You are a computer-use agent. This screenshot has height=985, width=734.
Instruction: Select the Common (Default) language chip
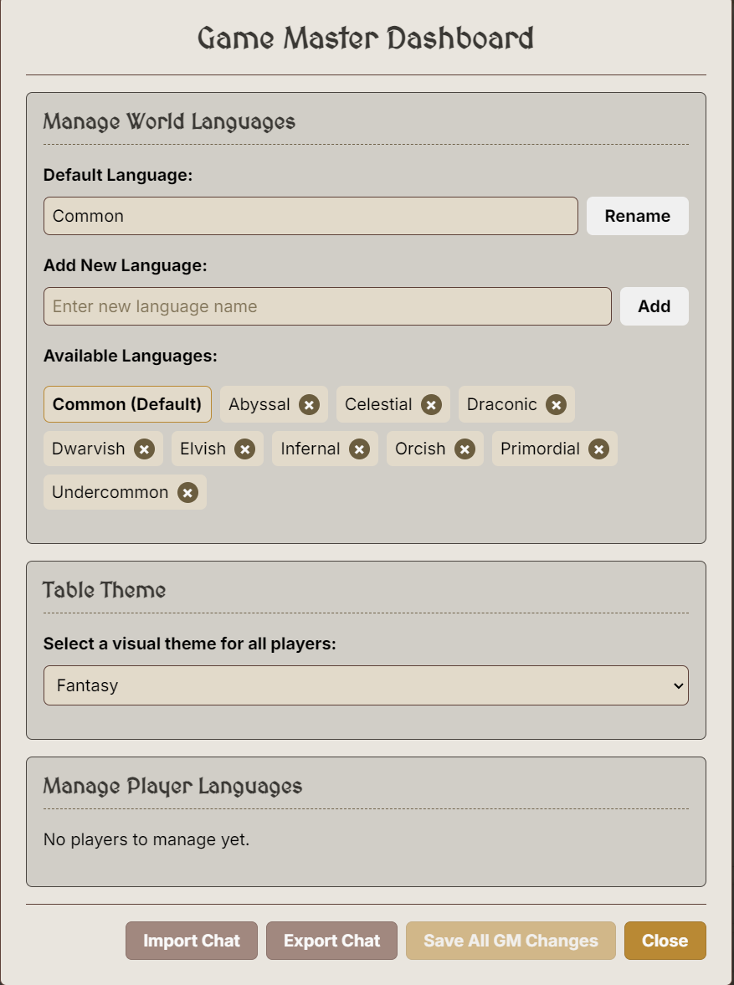tap(127, 405)
